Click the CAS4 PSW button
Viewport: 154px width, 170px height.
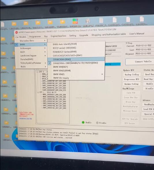click(131, 93)
